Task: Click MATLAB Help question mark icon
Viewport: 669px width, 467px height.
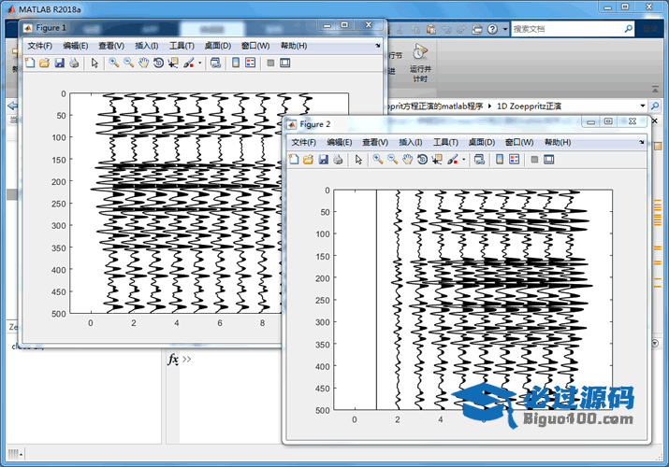Action: 492,29
